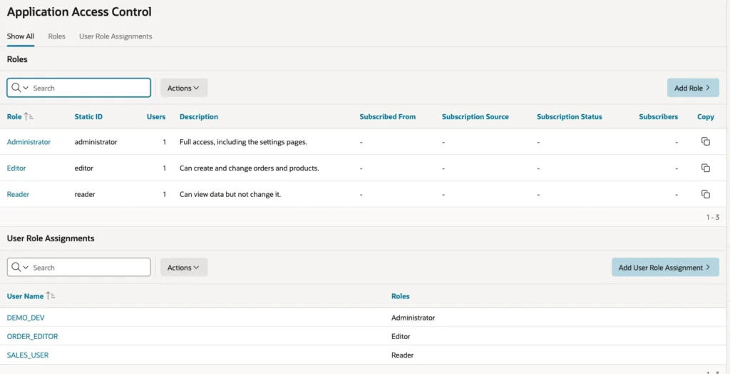730x374 pixels.
Task: Open the Editor role link
Action: pyautogui.click(x=16, y=168)
